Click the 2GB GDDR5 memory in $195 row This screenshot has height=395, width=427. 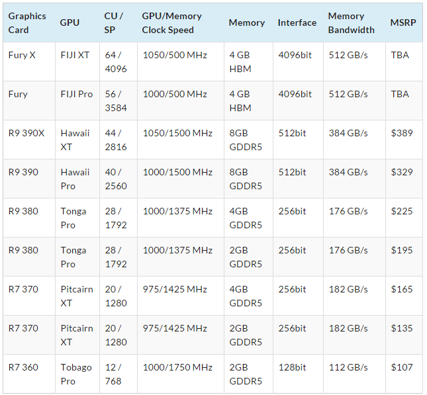pyautogui.click(x=249, y=257)
